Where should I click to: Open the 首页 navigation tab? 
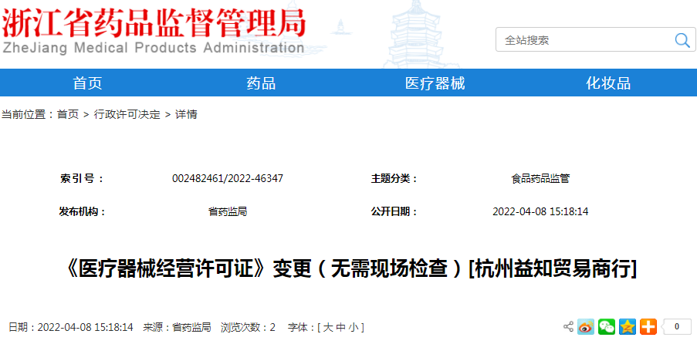pos(87,83)
